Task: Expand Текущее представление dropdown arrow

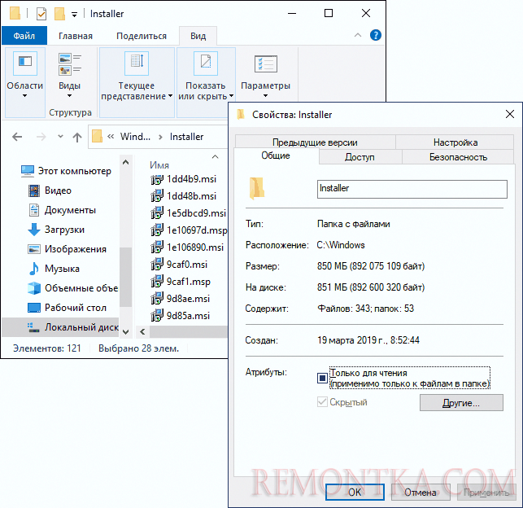Action: pos(170,96)
